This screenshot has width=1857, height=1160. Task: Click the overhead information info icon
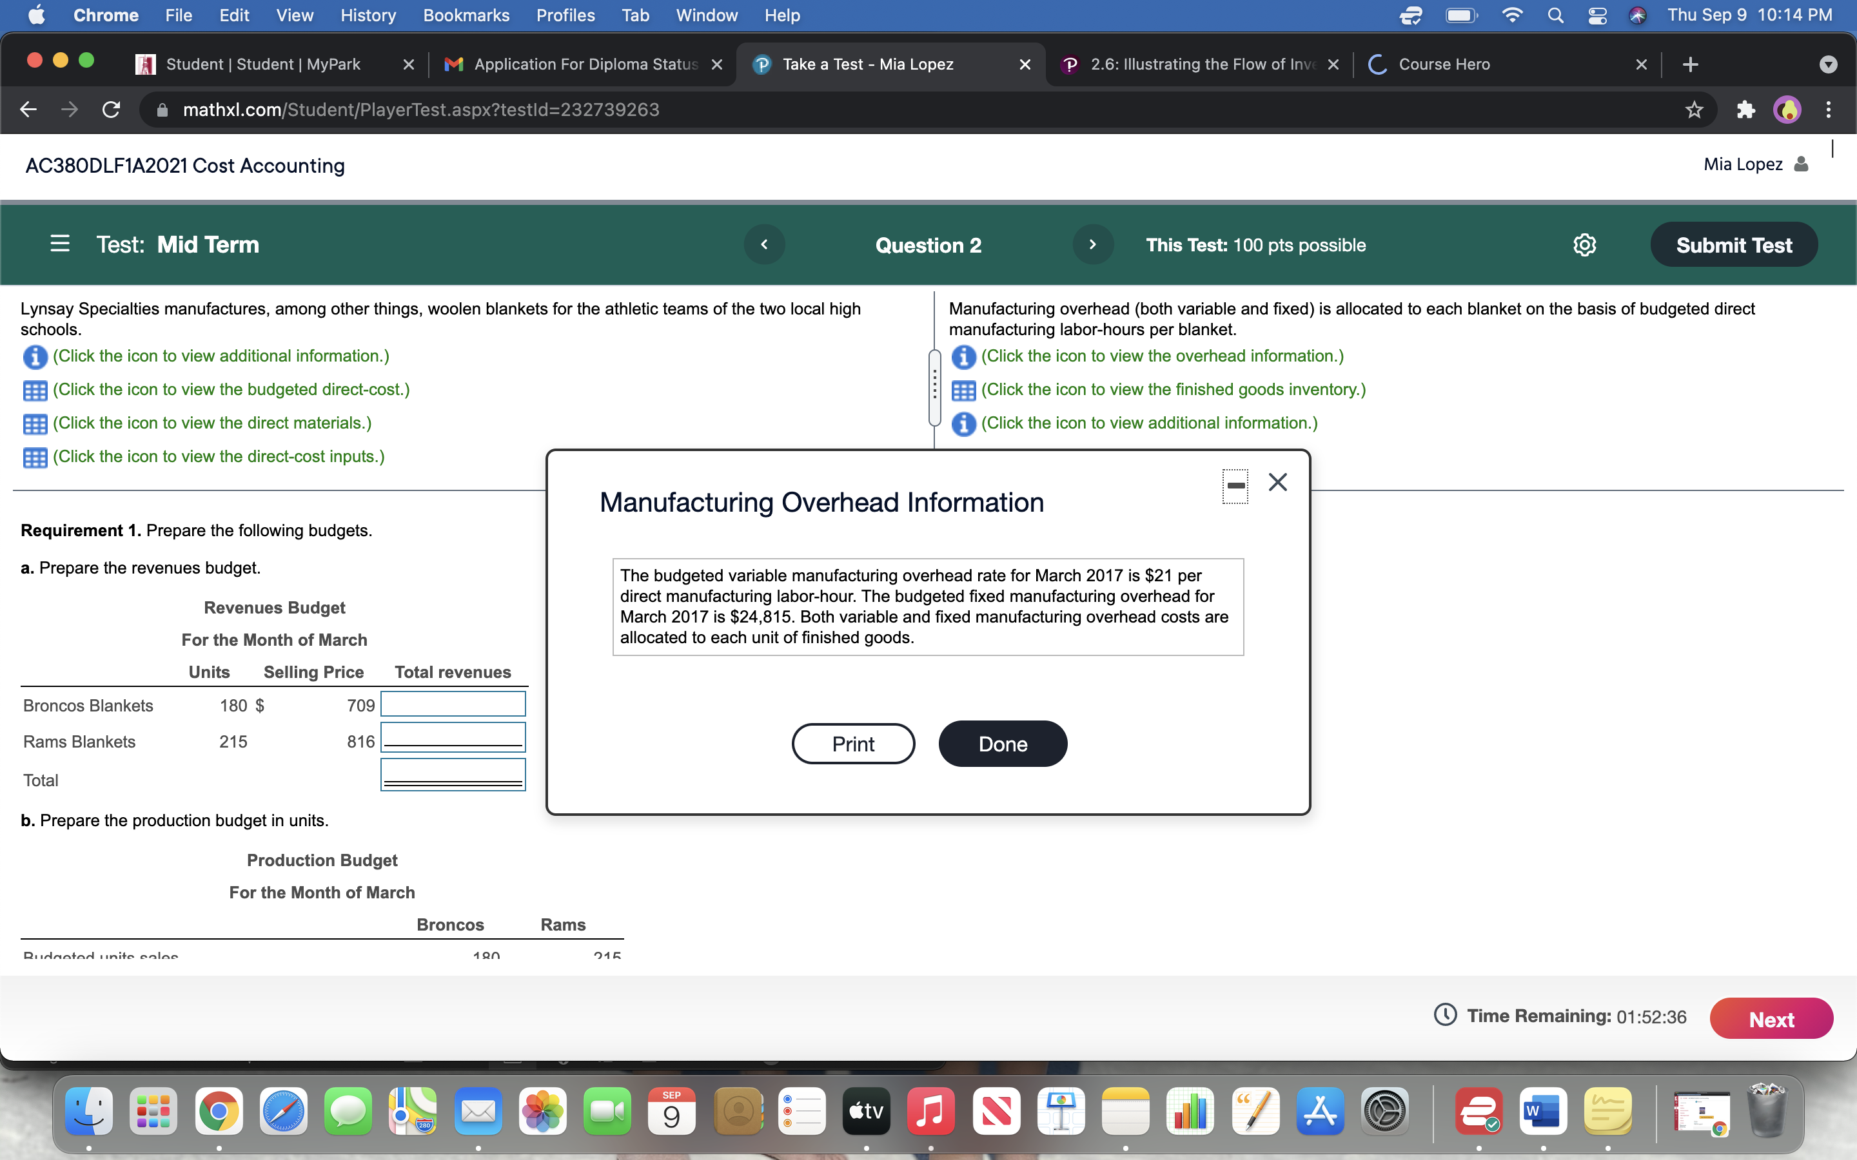tap(964, 356)
